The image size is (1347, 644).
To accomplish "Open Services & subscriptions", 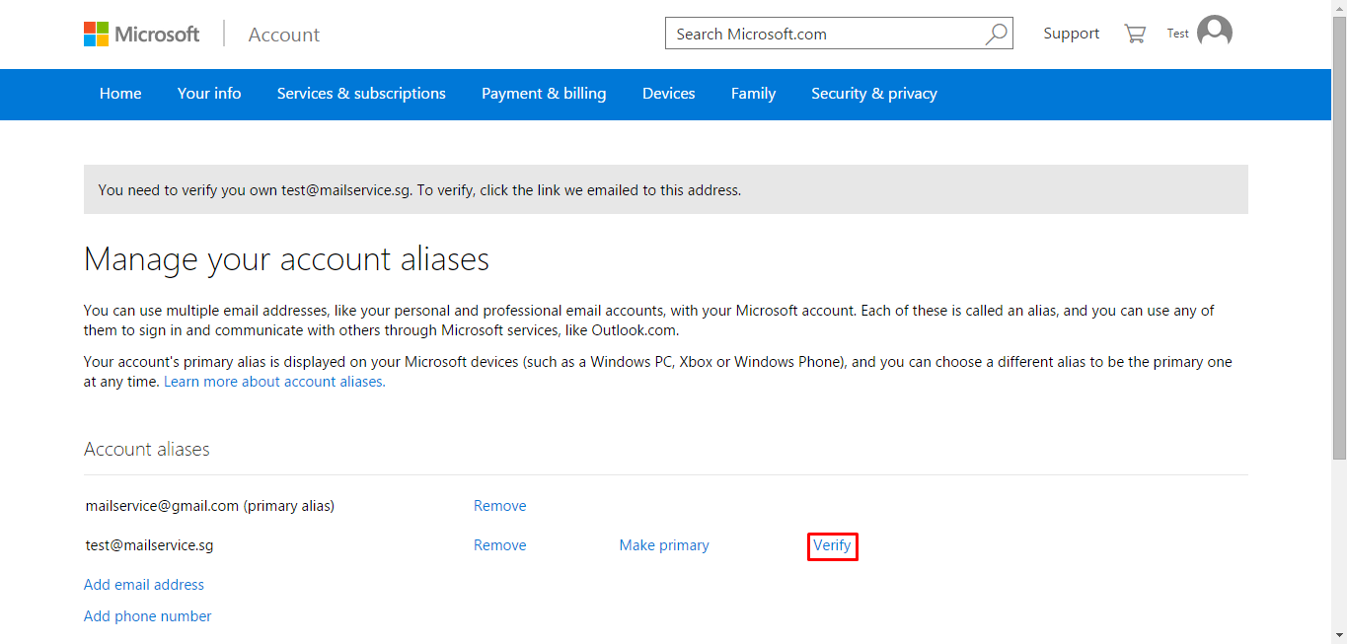I will tap(361, 94).
